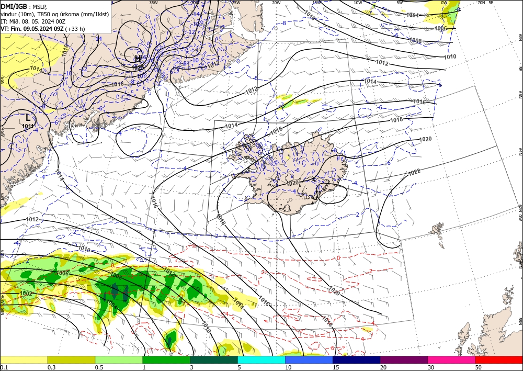Click the '5W' longitude label at top
This screenshot has height=371, width=523.
click(400, 3)
